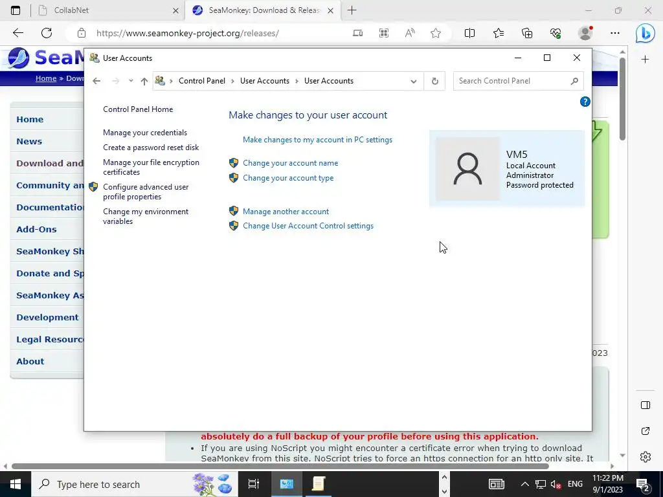The width and height of the screenshot is (663, 497).
Task: Open Manage your file encryption certificates
Action: (x=151, y=167)
